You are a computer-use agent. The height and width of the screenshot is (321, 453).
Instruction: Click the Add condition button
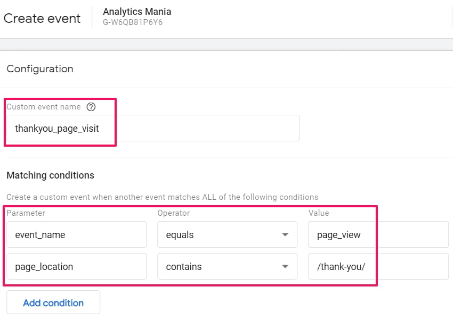tap(53, 302)
